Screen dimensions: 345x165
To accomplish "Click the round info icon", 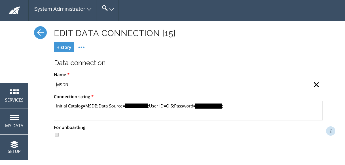I will (x=331, y=131).
